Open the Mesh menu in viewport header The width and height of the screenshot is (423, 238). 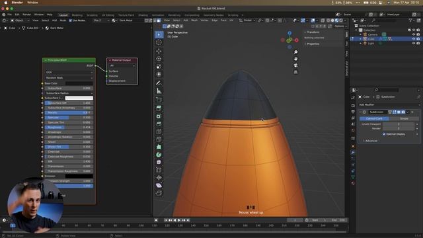click(x=194, y=20)
